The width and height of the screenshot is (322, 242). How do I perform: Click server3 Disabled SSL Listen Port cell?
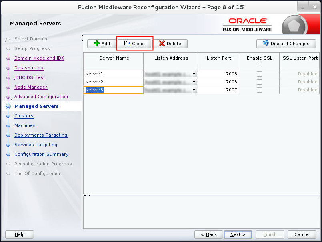tap(300, 90)
